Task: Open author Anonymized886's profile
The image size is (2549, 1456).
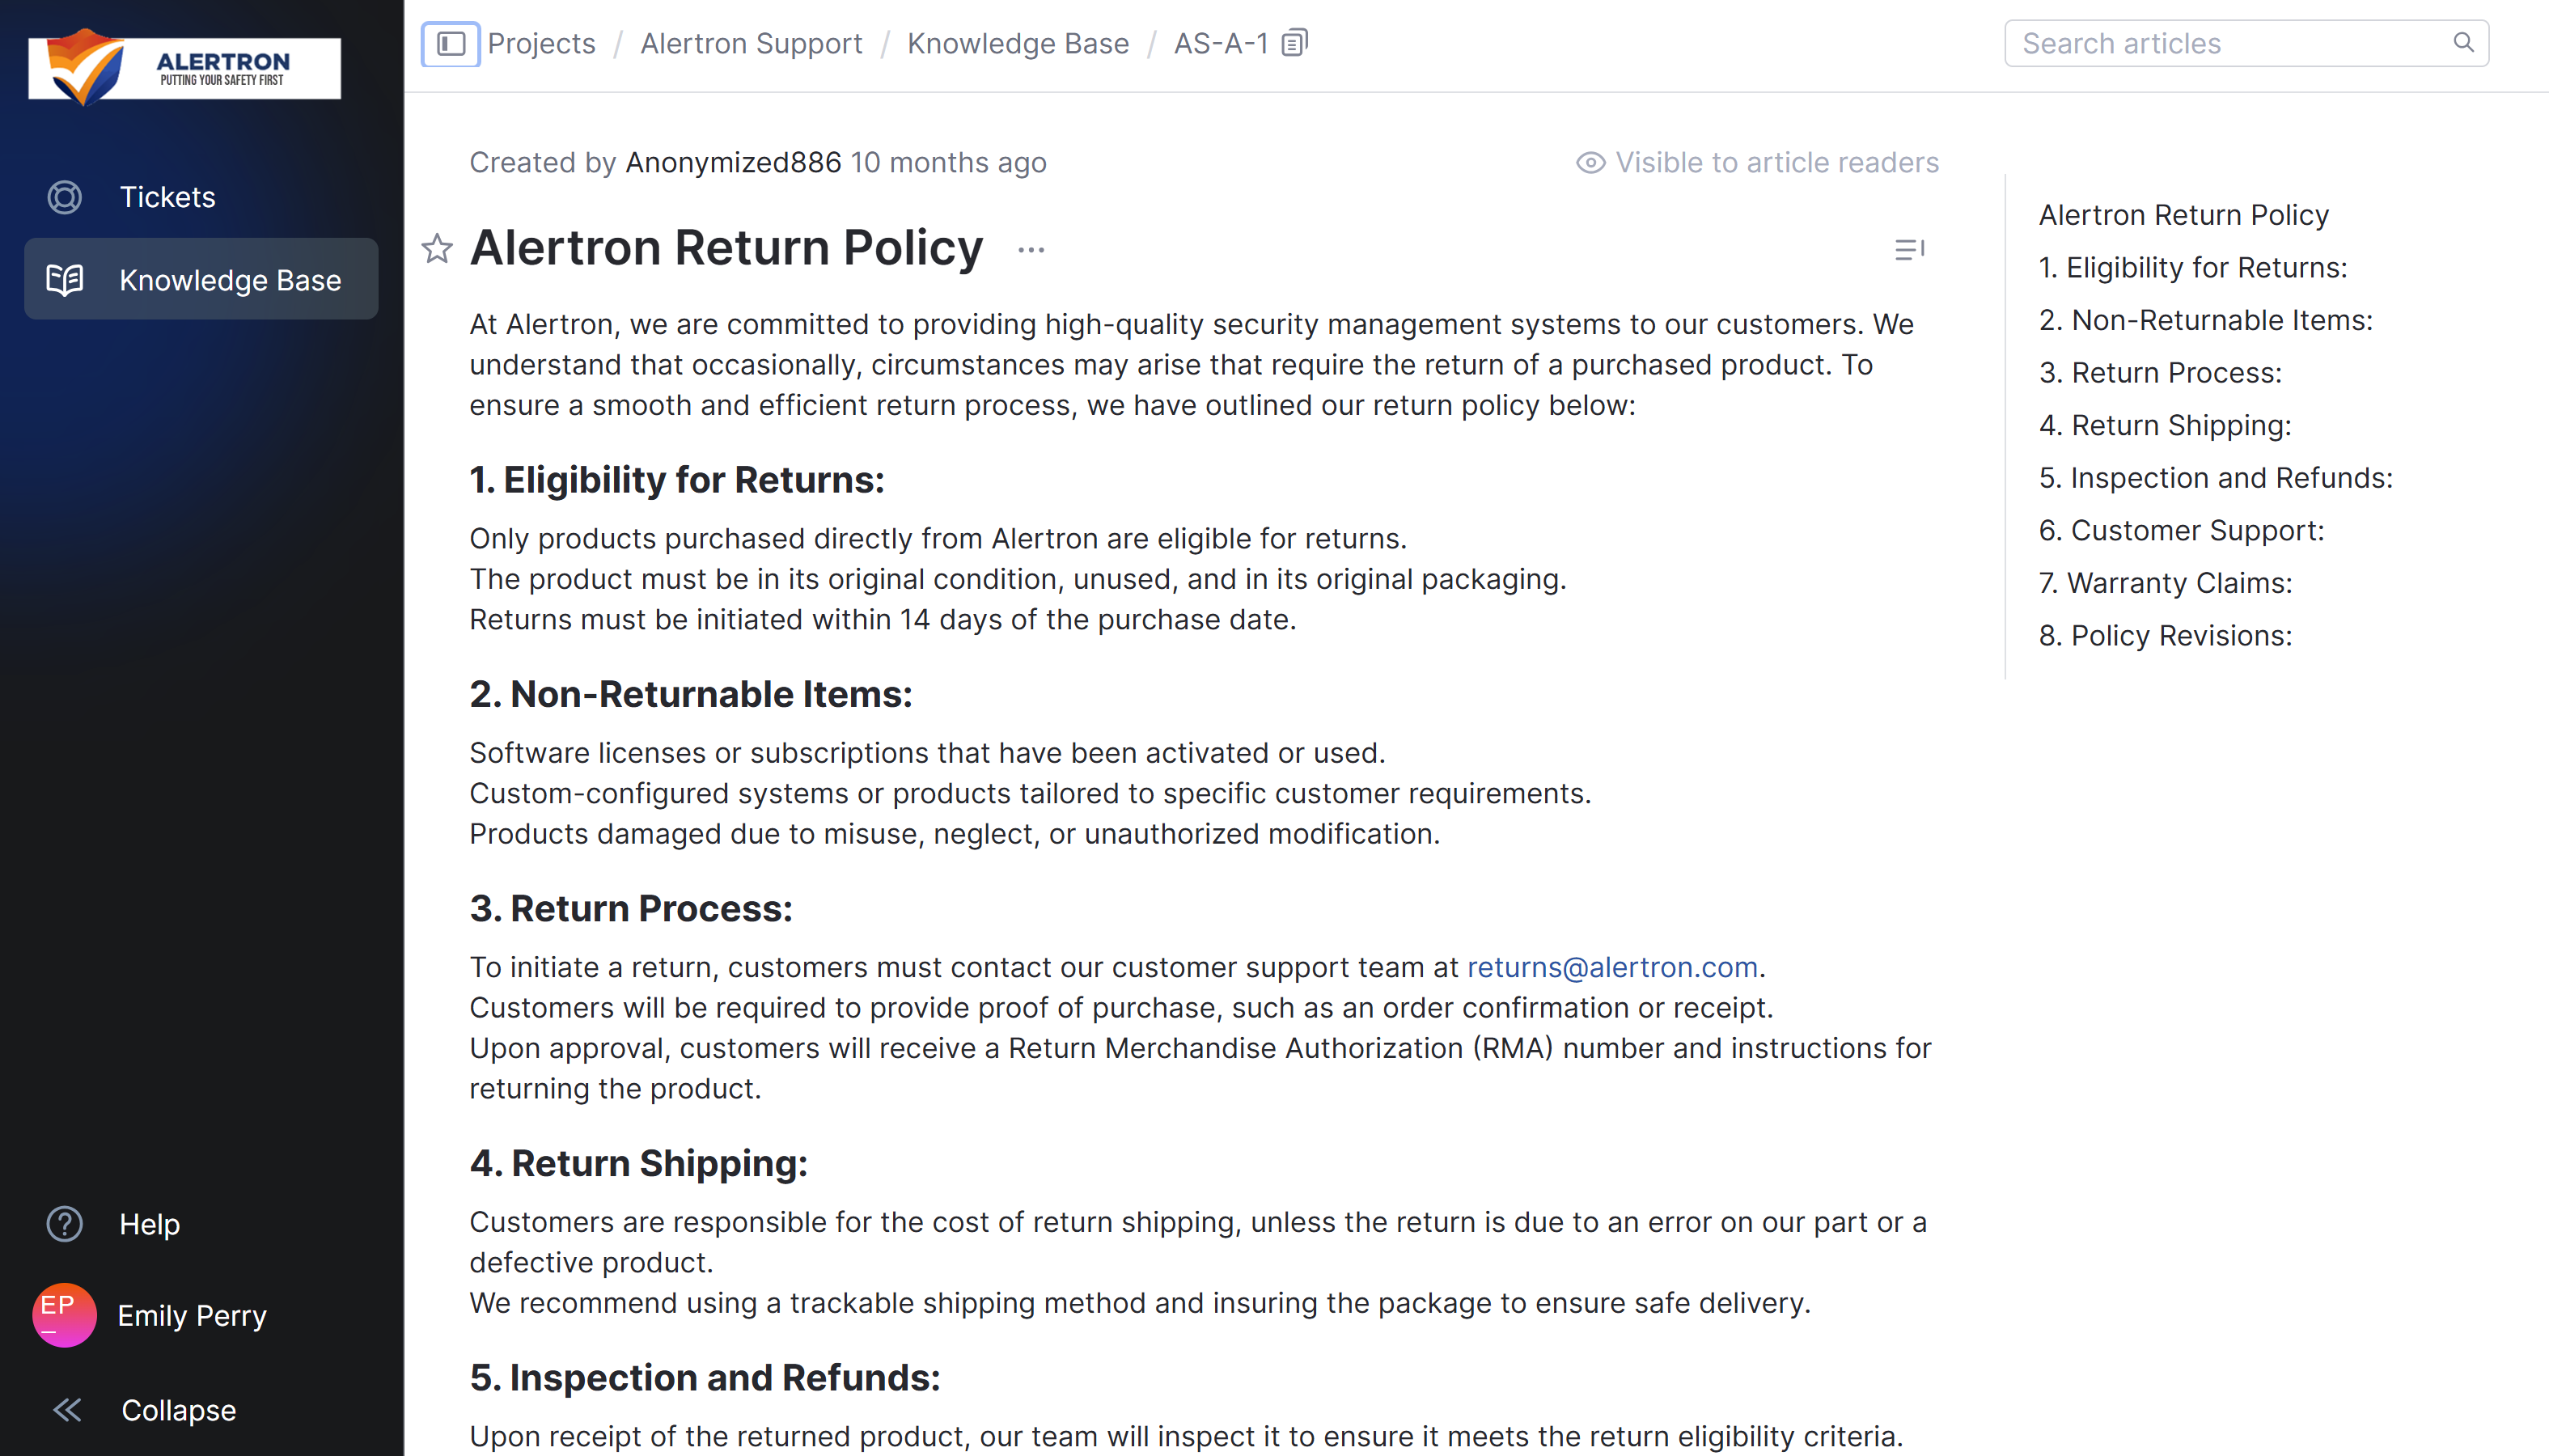Action: point(732,163)
